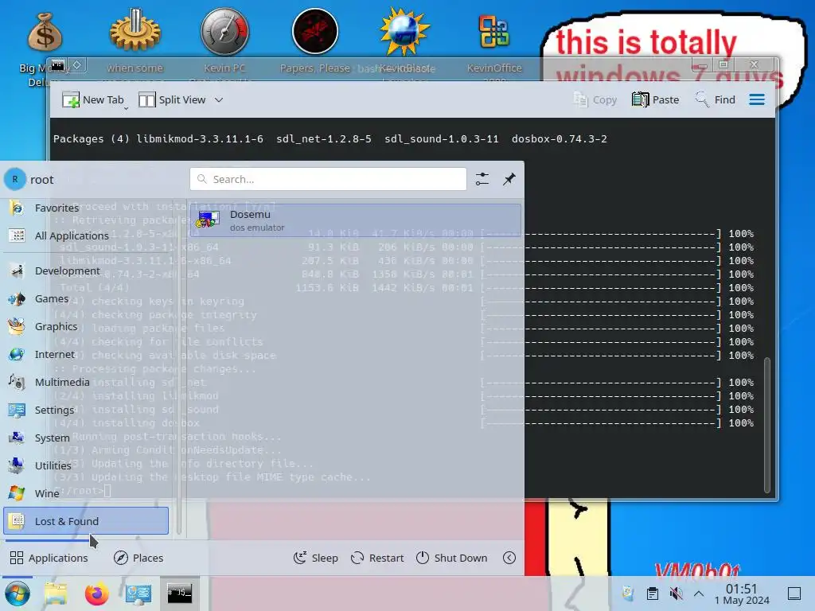Open the Internet category
Image resolution: width=815 pixels, height=611 pixels.
(x=86, y=354)
